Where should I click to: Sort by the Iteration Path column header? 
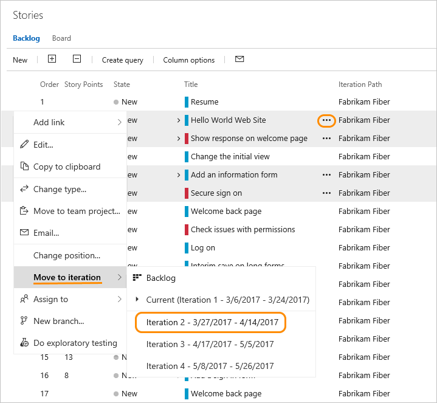tap(360, 84)
